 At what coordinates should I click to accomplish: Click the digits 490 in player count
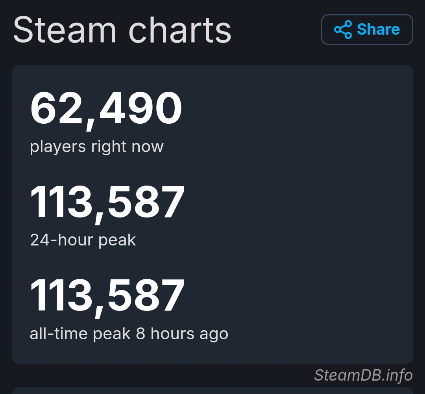tap(141, 108)
